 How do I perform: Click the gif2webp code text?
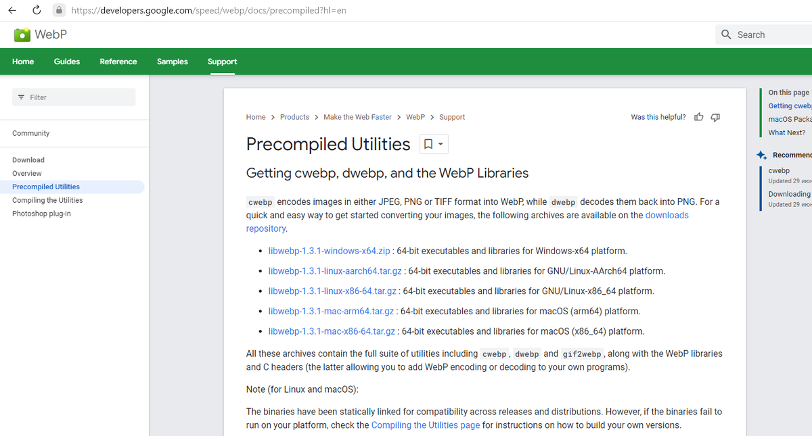582,354
